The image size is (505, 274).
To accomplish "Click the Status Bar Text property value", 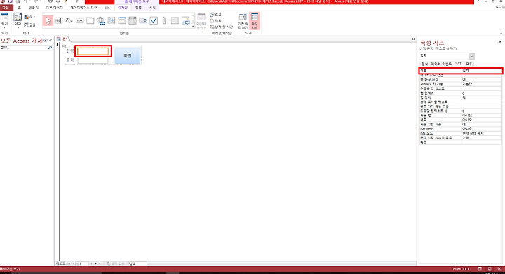I will click(x=481, y=102).
